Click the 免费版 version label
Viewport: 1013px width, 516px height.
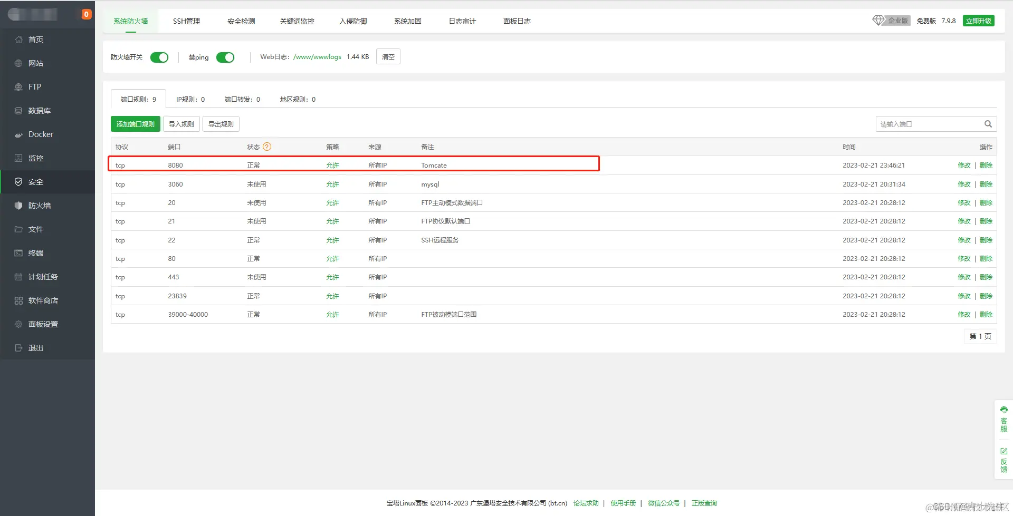[926, 21]
